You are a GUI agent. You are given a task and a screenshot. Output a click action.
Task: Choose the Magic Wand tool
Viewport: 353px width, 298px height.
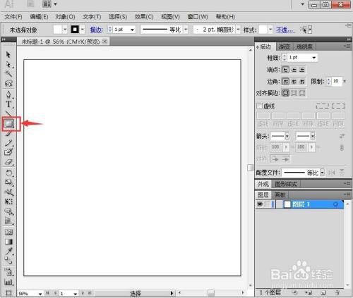pyautogui.click(x=8, y=74)
